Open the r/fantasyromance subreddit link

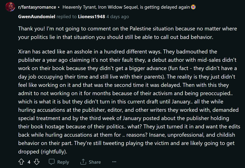tap(37, 7)
